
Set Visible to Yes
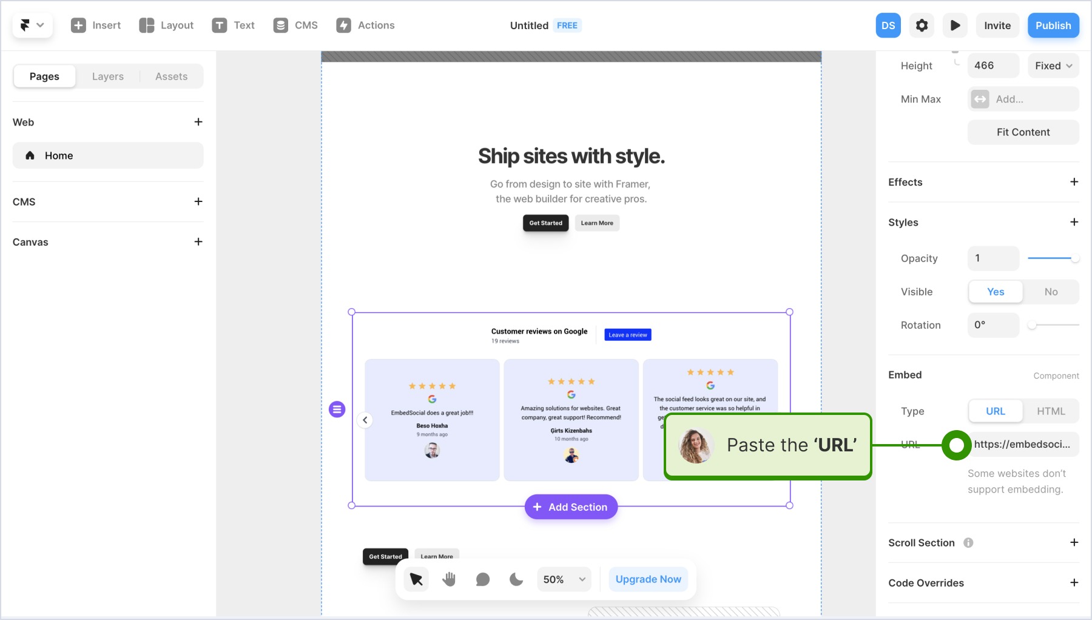996,292
